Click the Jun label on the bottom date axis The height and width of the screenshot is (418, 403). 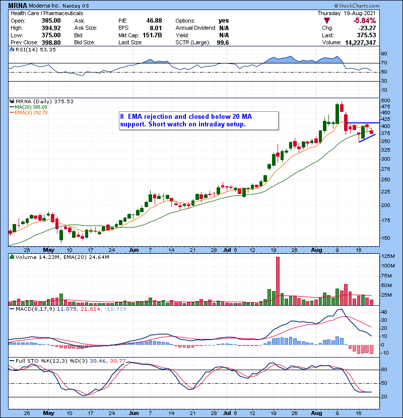tap(133, 413)
